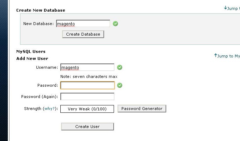Image resolution: width=240 pixels, height=141 pixels.
Task: Click the 'Create New Database' heading
Action: (41, 10)
